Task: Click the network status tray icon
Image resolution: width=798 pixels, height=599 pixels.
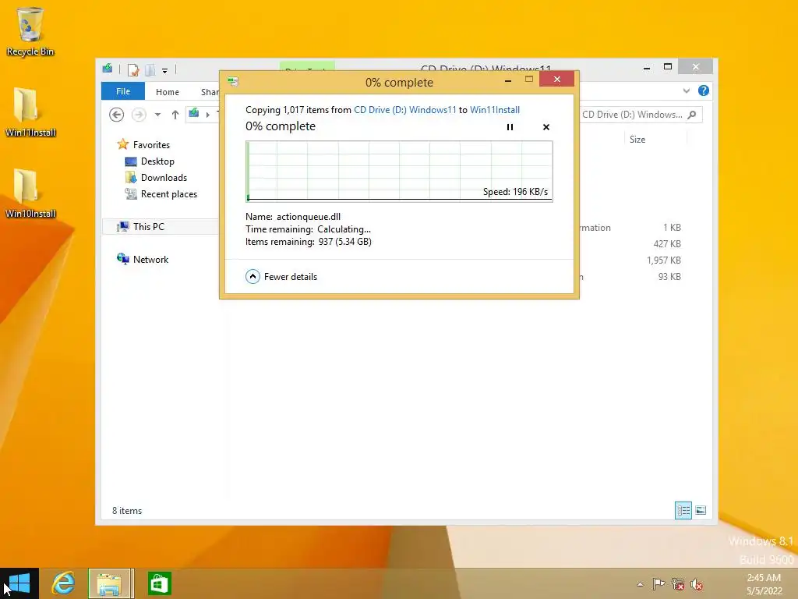Action: [677, 584]
